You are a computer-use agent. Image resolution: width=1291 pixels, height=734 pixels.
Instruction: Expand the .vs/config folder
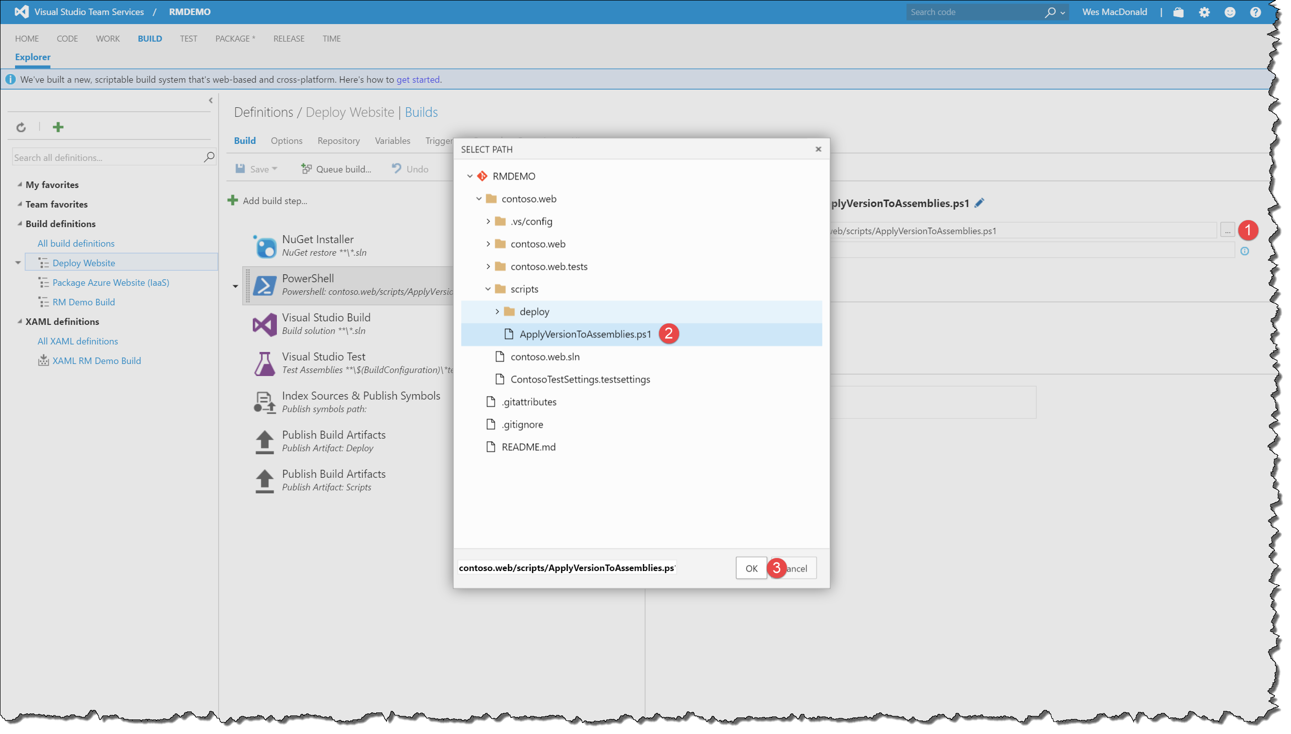pyautogui.click(x=488, y=221)
